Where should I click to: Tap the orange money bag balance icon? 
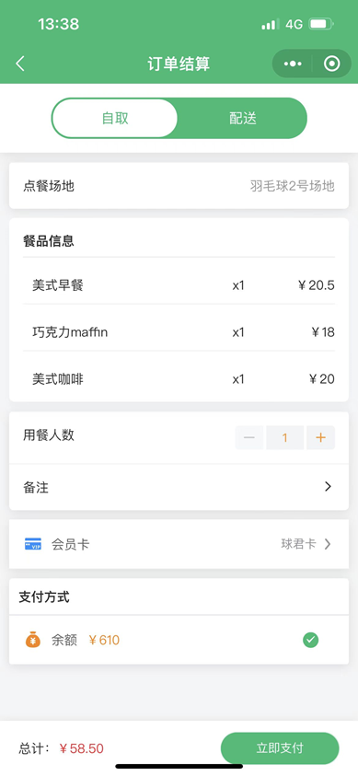[33, 640]
